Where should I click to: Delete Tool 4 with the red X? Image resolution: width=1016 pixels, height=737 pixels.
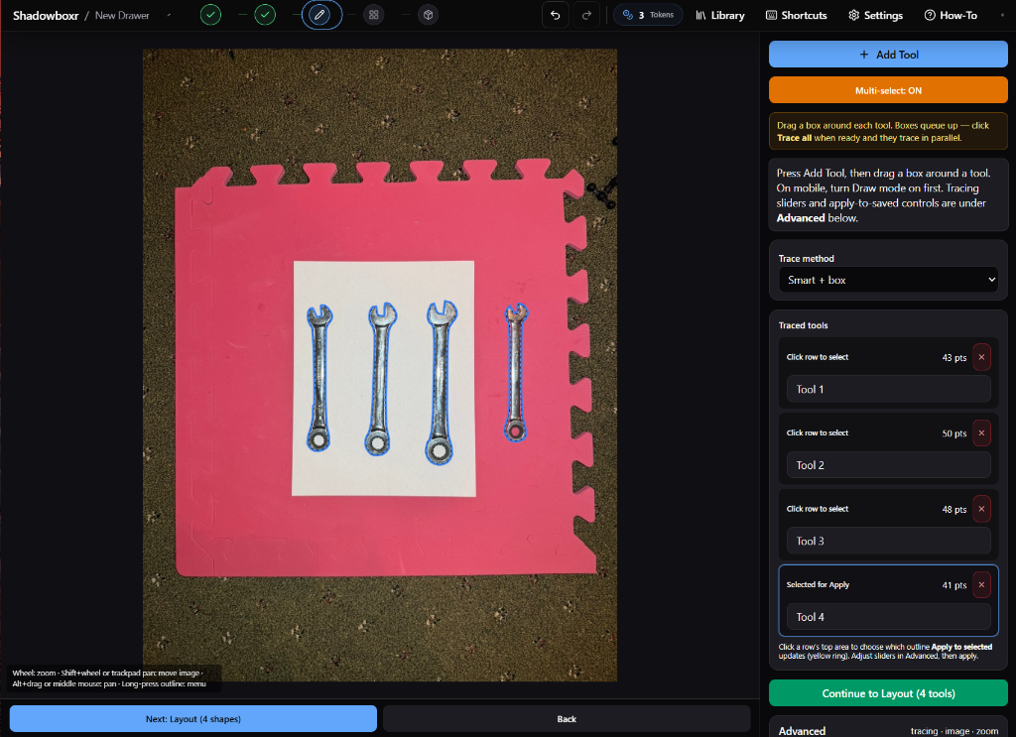click(x=981, y=584)
